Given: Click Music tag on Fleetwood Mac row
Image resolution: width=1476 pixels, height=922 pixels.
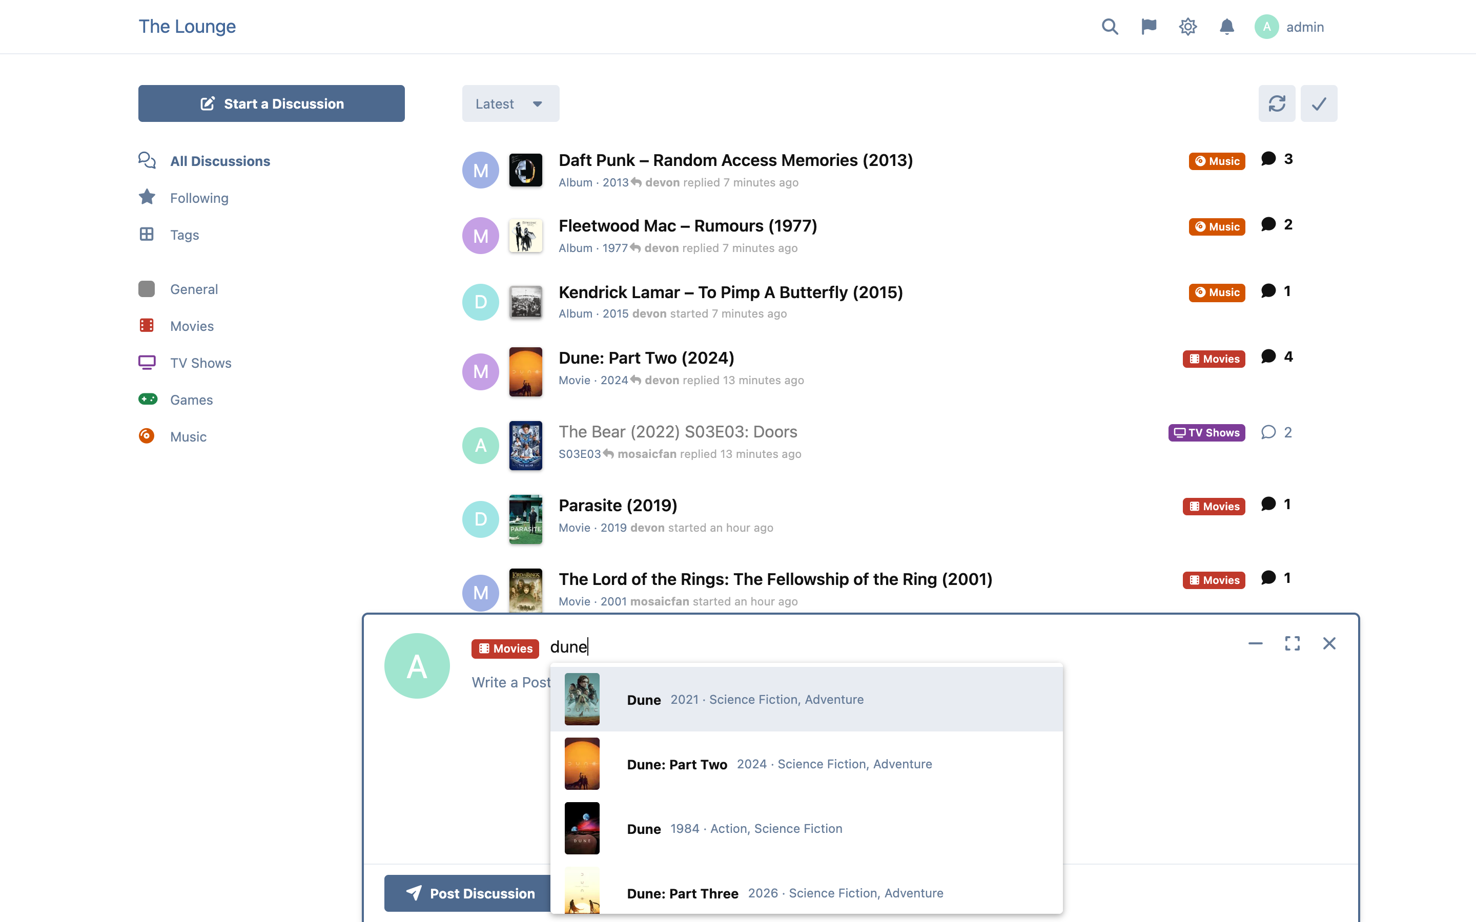Looking at the screenshot, I should [1217, 227].
